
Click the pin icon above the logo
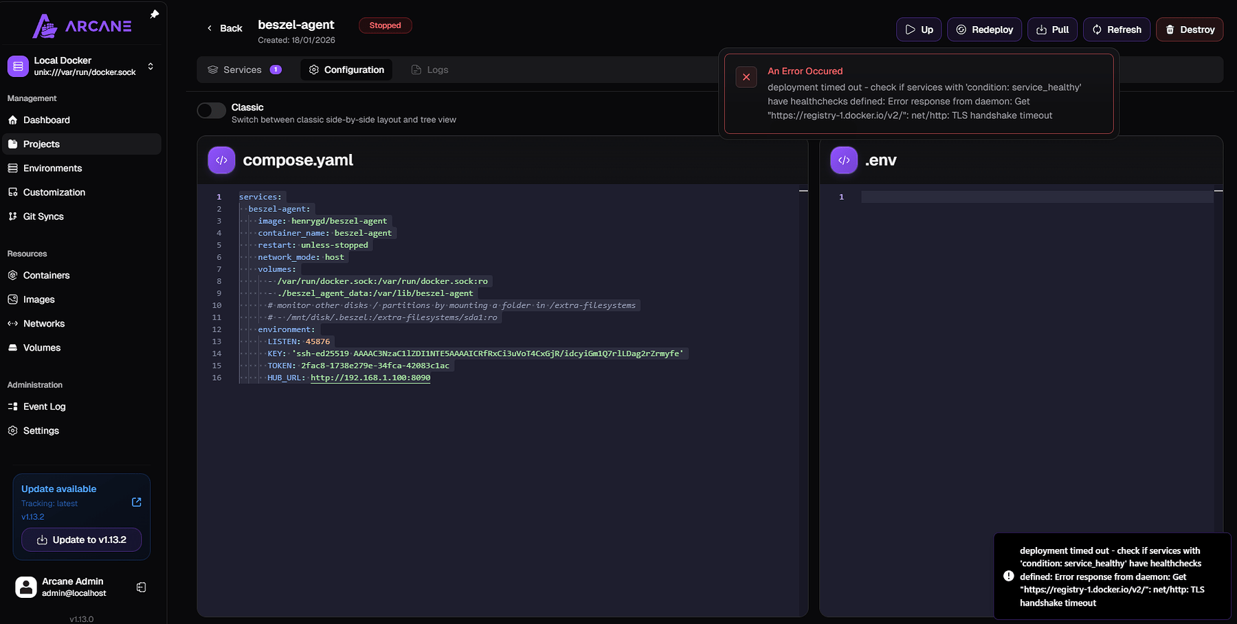tap(155, 13)
